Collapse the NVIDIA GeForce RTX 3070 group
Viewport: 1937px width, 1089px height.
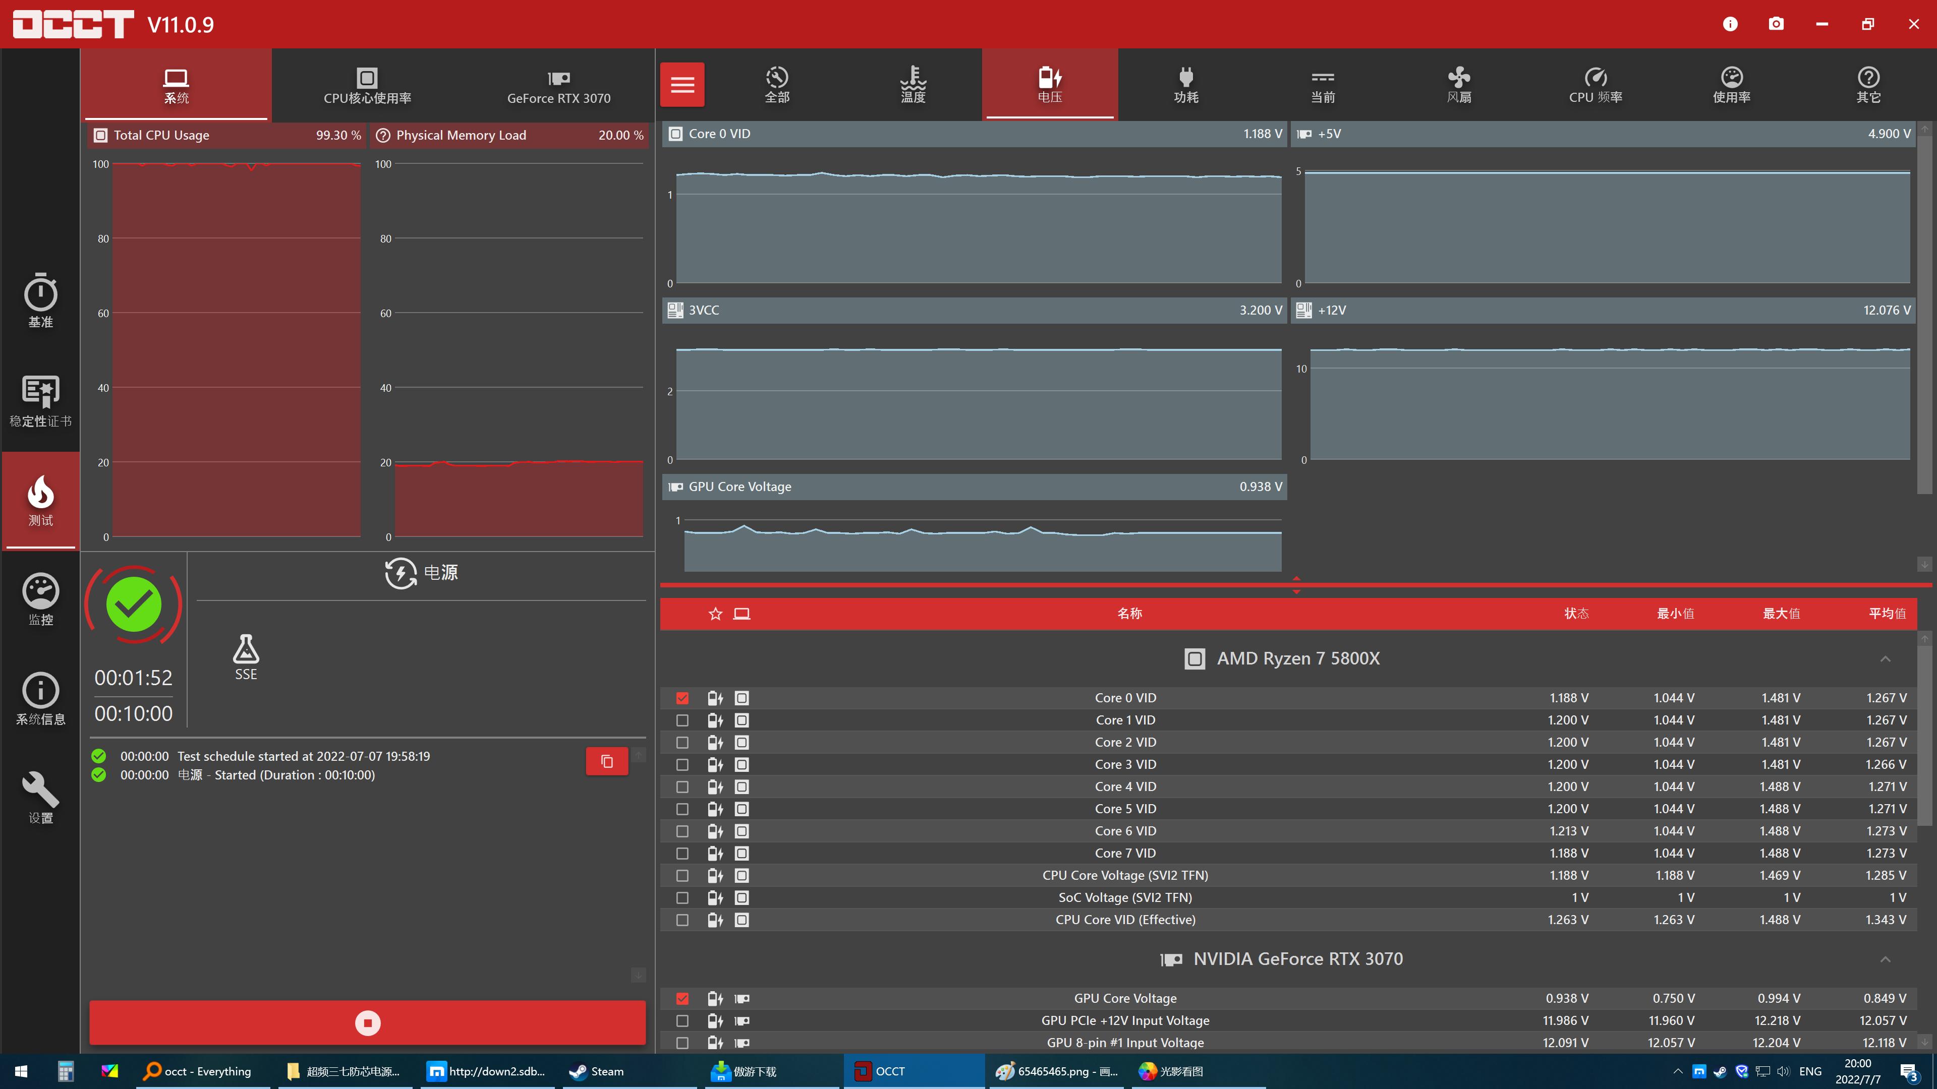point(1885,960)
